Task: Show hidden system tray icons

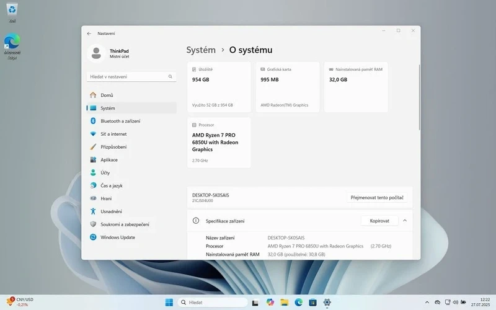Action: (x=427, y=302)
